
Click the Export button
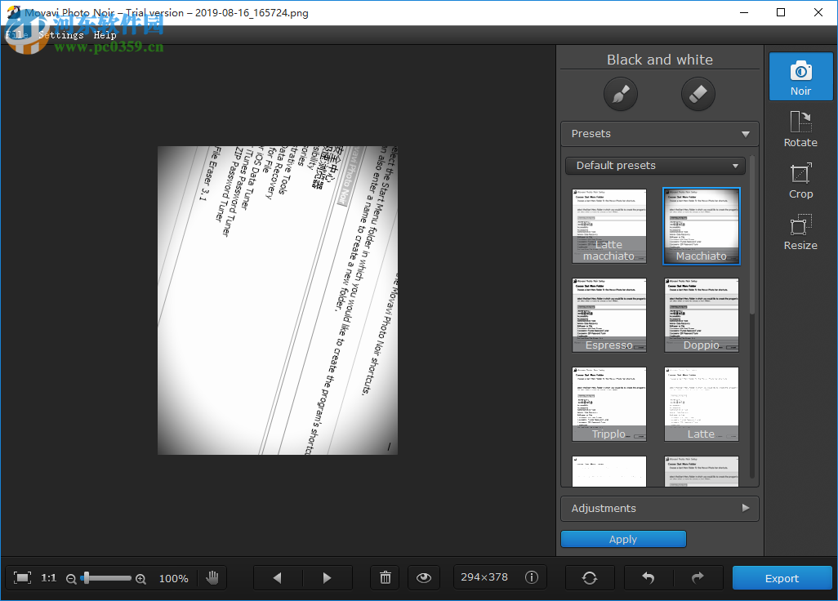pyautogui.click(x=782, y=577)
